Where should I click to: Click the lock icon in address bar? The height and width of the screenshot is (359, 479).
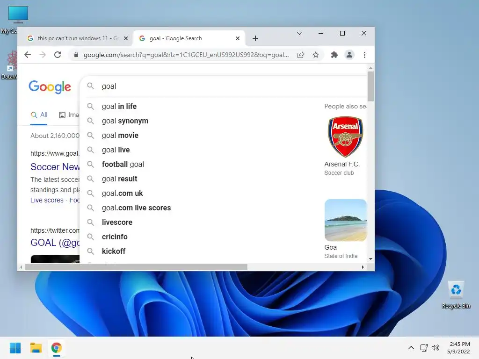[76, 55]
